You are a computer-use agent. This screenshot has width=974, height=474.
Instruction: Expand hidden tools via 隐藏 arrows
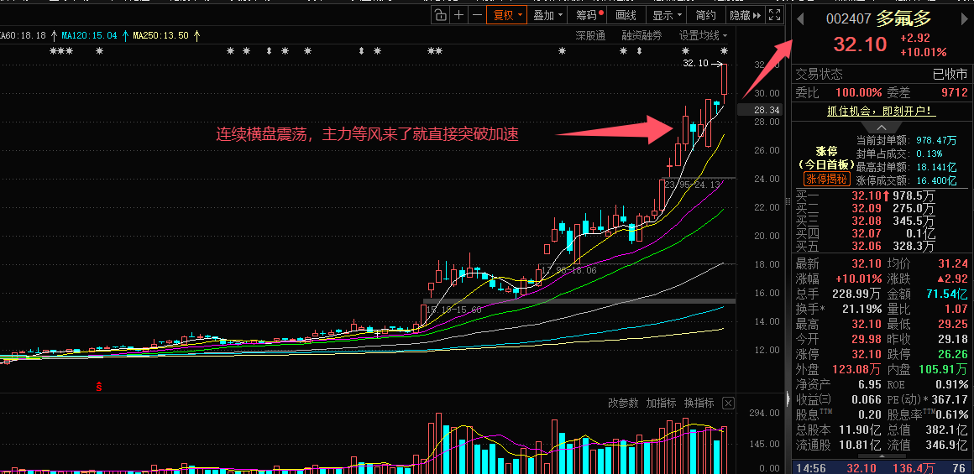pyautogui.click(x=746, y=15)
